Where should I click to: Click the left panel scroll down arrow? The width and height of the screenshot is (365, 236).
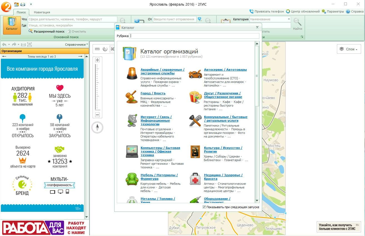click(x=86, y=217)
